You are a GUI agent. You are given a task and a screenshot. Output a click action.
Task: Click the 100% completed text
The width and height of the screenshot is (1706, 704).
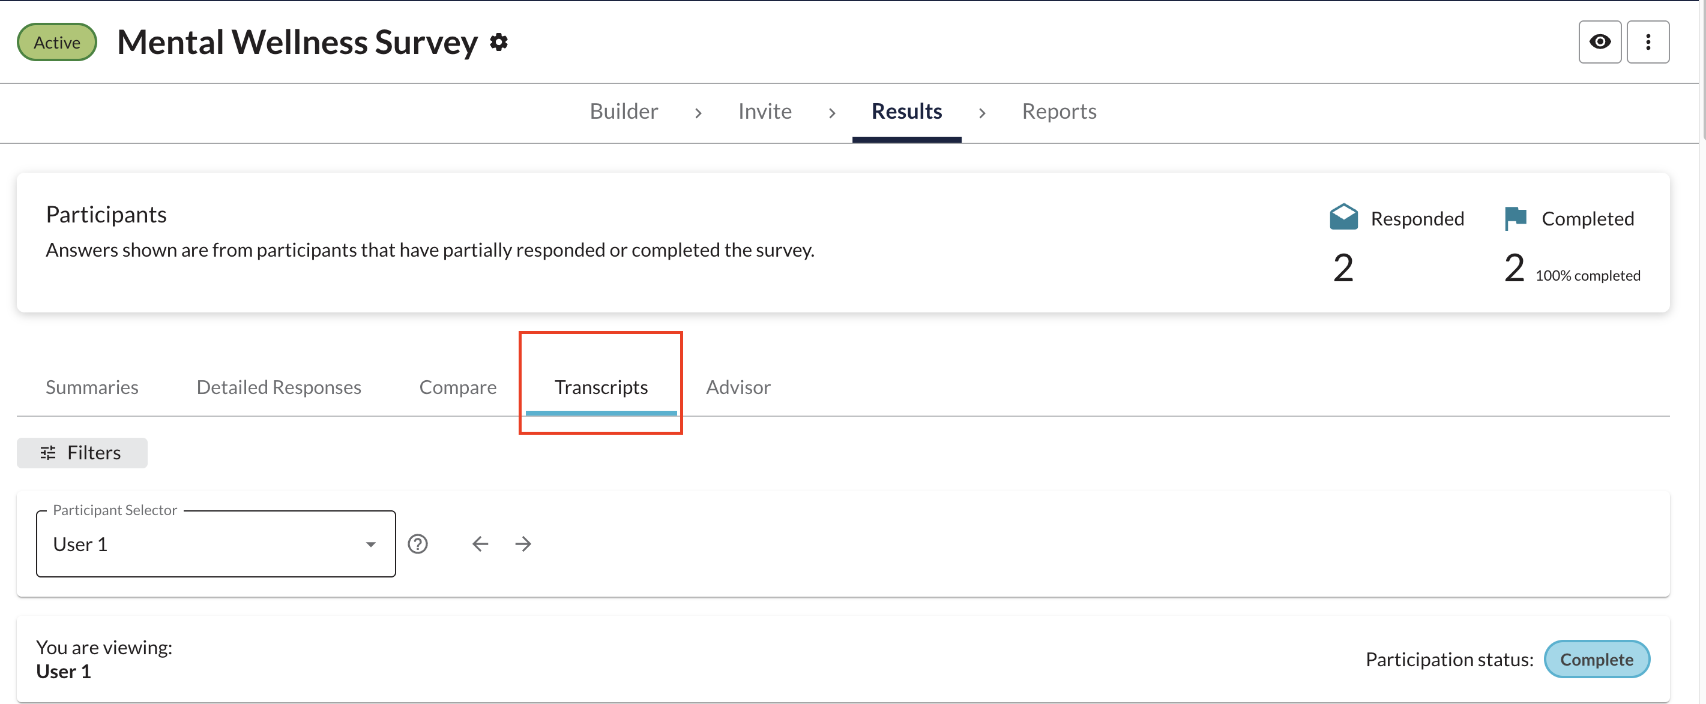pyautogui.click(x=1588, y=275)
